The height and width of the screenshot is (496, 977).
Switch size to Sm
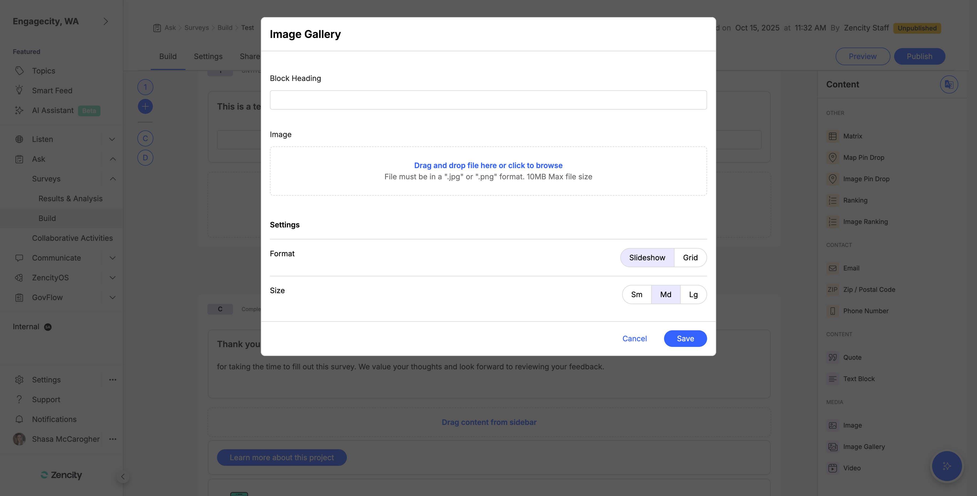(637, 294)
